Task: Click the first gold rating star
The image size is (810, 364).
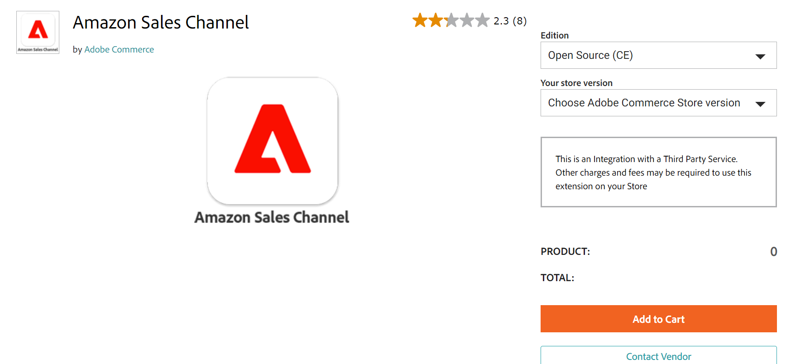Action: tap(420, 20)
